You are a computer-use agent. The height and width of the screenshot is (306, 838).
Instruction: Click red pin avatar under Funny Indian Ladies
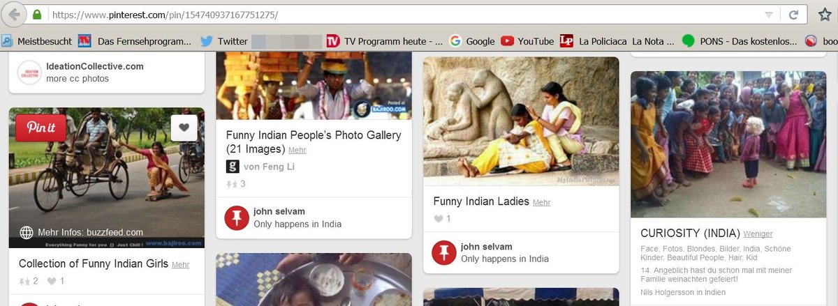coord(444,252)
